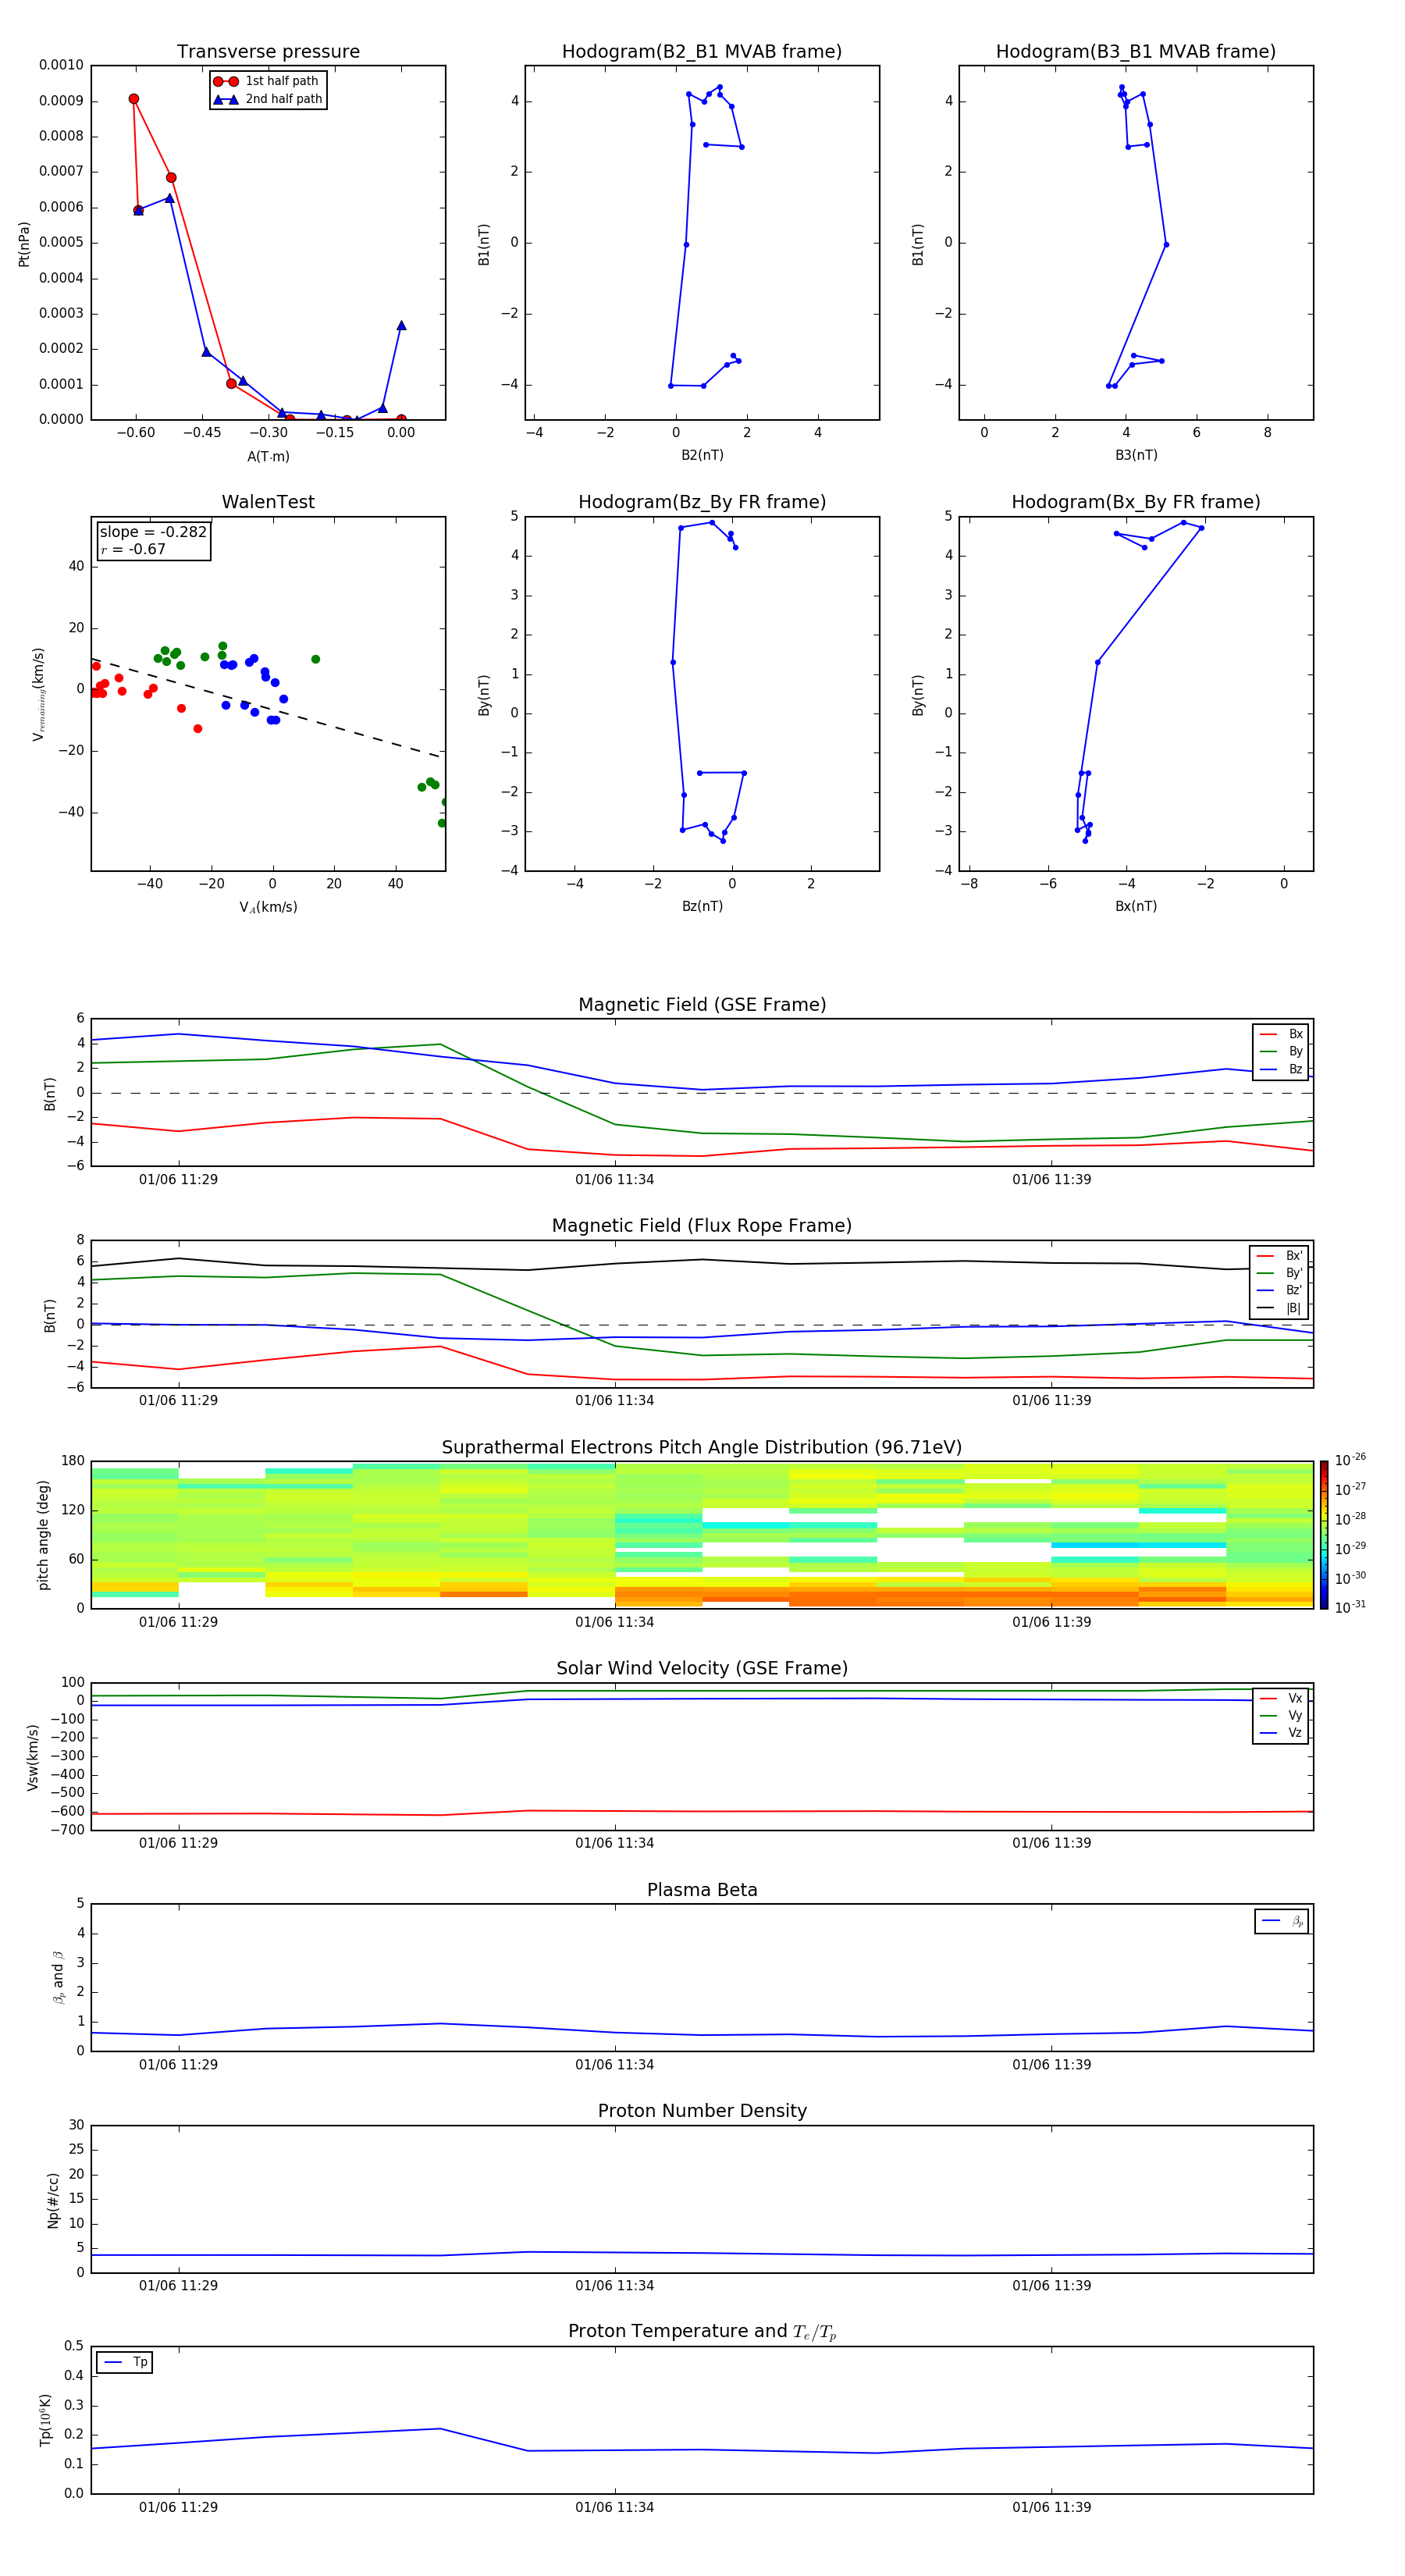Click the pitch angle color bar scale
Viewport: 1405px width, 2576px height.
(x=1324, y=1535)
